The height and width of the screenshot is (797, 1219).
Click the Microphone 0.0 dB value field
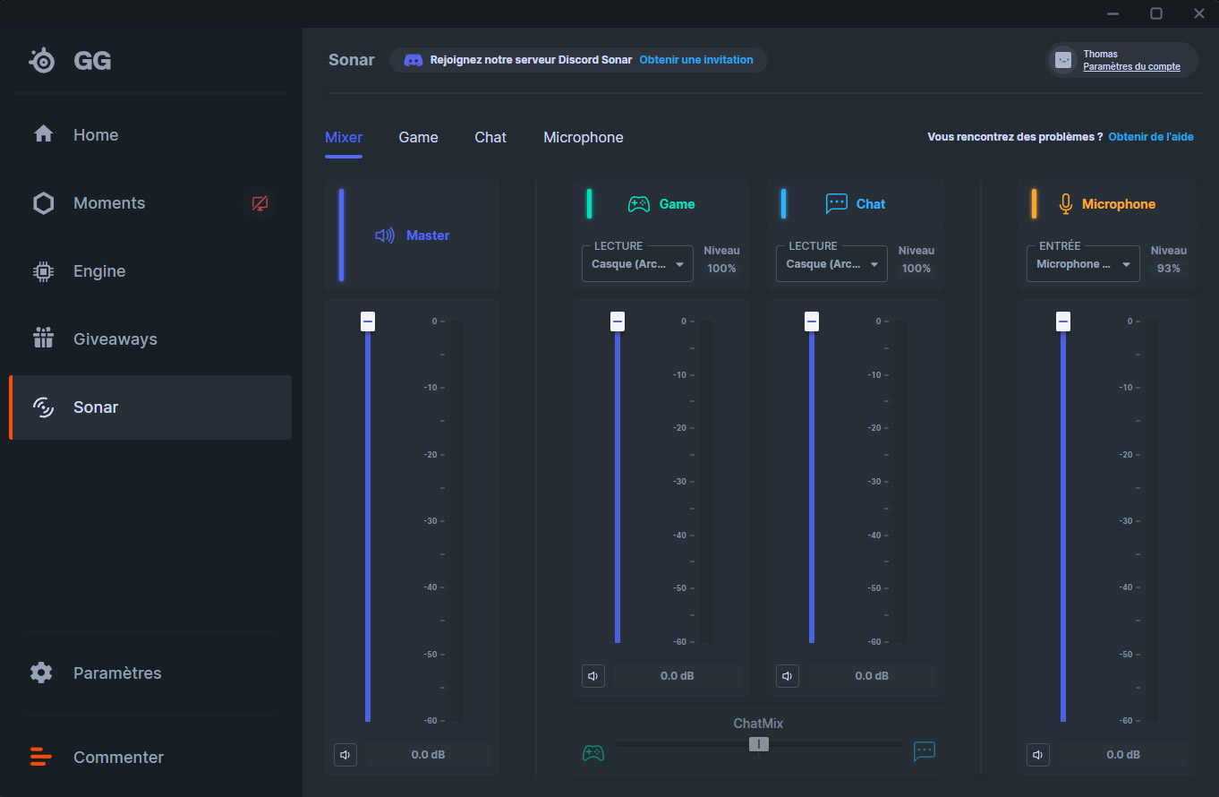(1122, 755)
